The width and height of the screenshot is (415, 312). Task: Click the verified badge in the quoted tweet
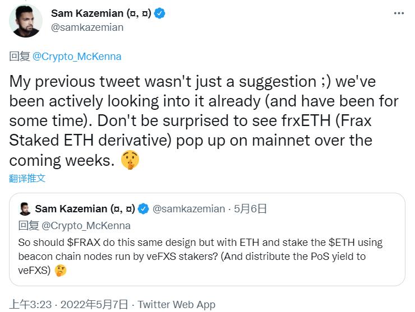coord(143,209)
